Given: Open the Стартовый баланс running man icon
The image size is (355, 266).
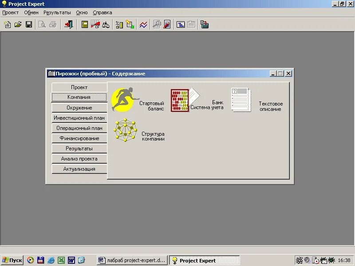Looking at the screenshot, I should point(124,99).
